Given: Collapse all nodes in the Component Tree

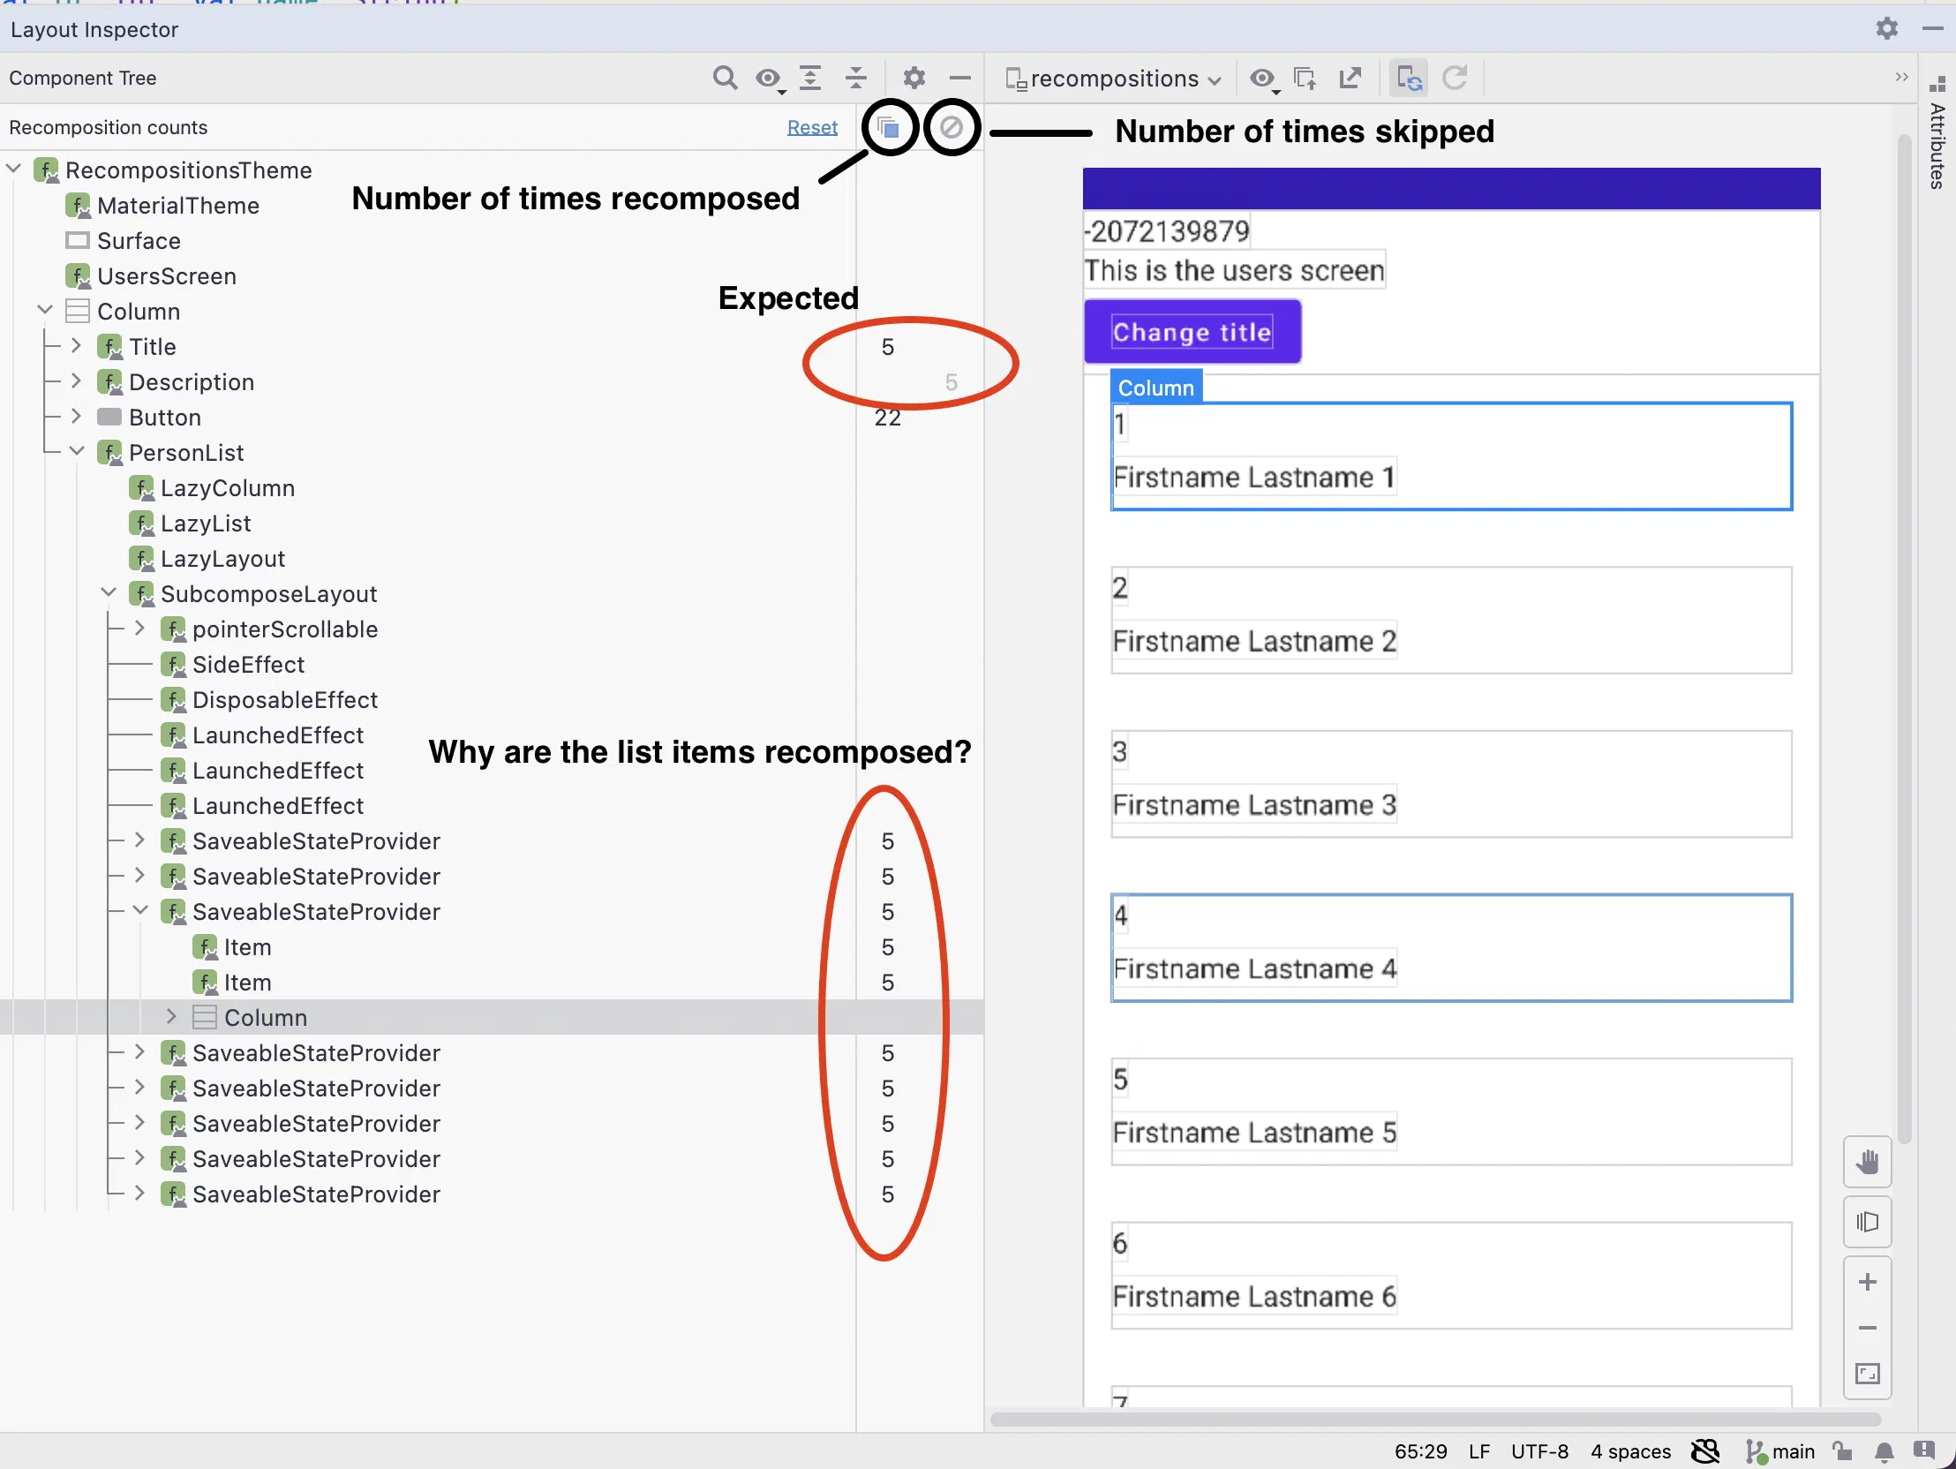Looking at the screenshot, I should [856, 78].
